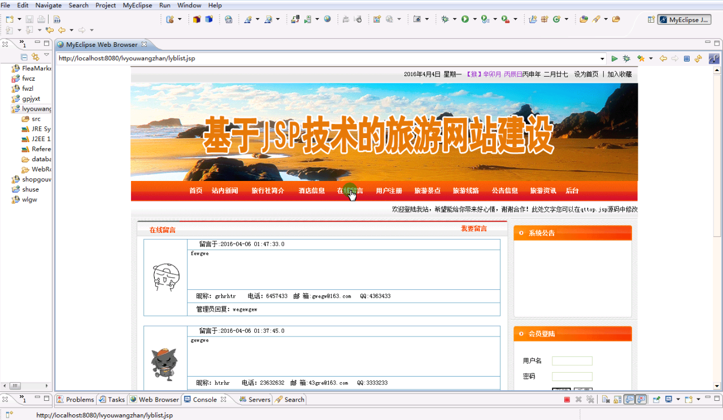This screenshot has width=723, height=420.
Task: Click the green Run toolbar icon
Action: click(x=465, y=19)
